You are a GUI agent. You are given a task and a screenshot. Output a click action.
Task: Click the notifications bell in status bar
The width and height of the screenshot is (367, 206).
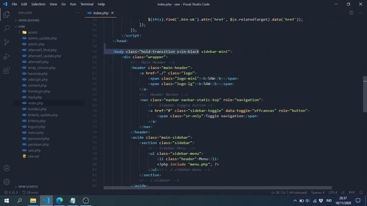(x=361, y=192)
